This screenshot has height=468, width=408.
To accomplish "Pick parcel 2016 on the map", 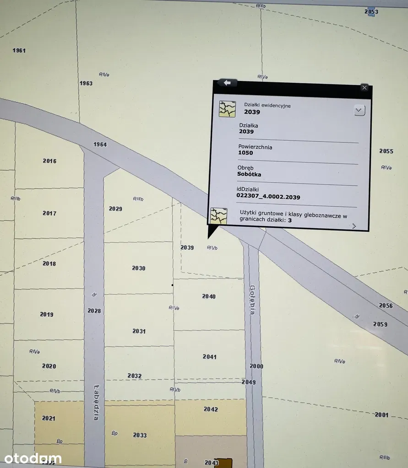I will coord(49,161).
